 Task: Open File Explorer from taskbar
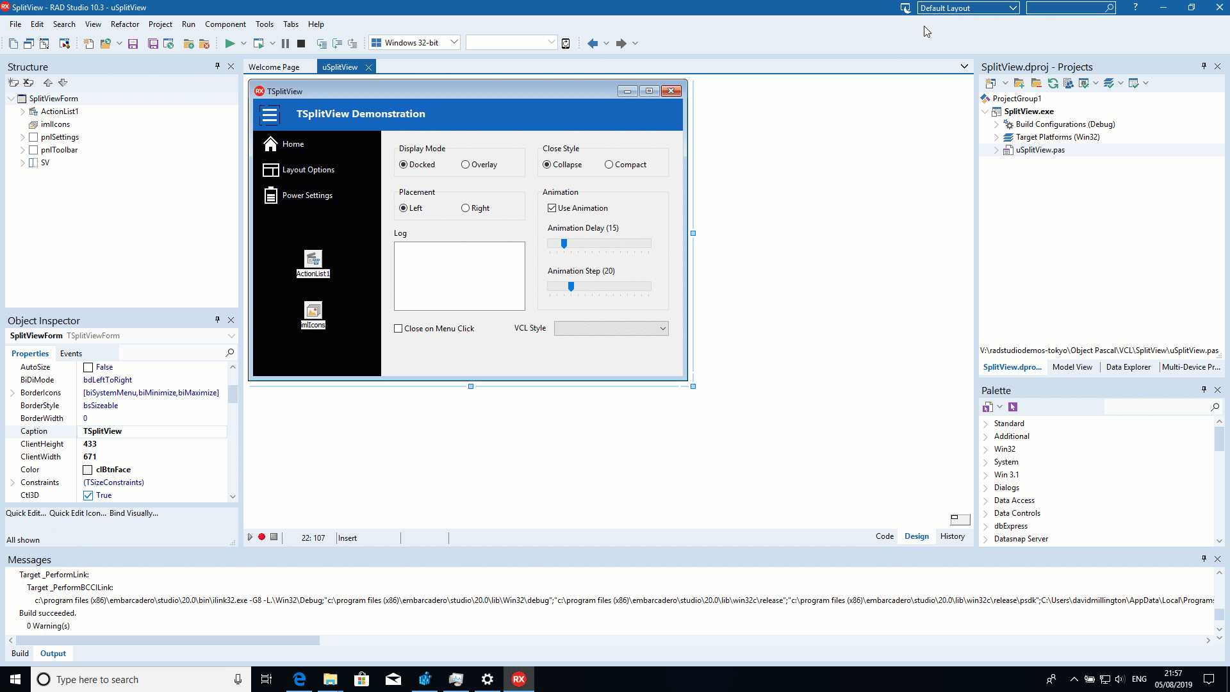(x=330, y=679)
